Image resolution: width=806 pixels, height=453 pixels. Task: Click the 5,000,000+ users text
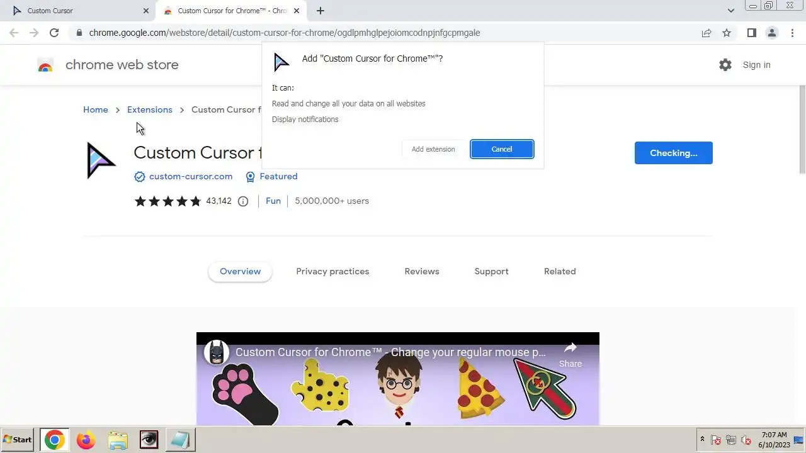332,201
